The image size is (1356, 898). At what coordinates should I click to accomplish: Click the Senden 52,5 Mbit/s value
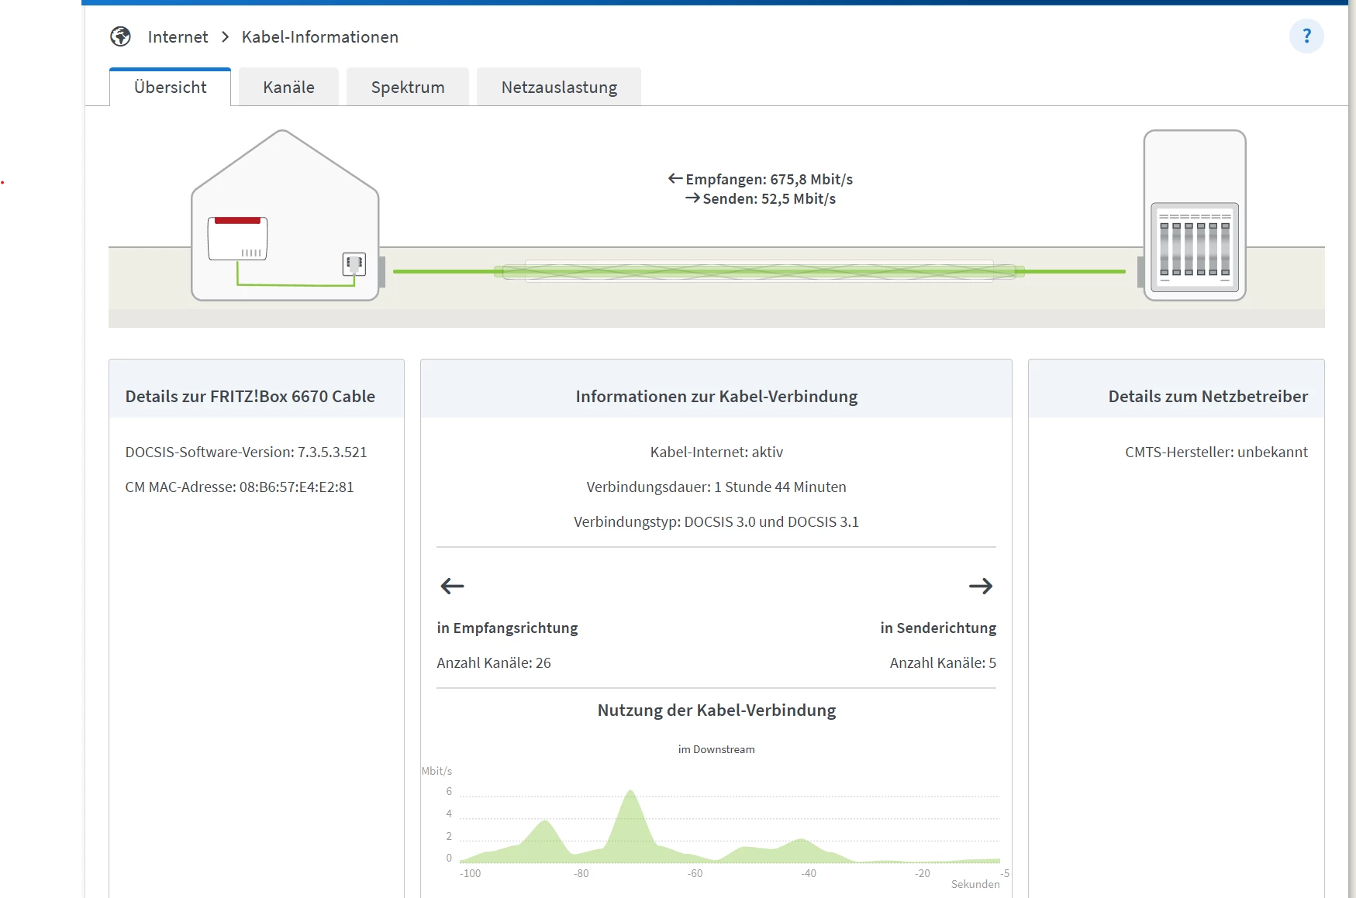[761, 198]
